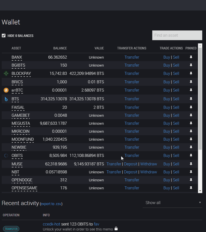Open the OPENSESAME asset name
The image size is (206, 232).
(24, 188)
